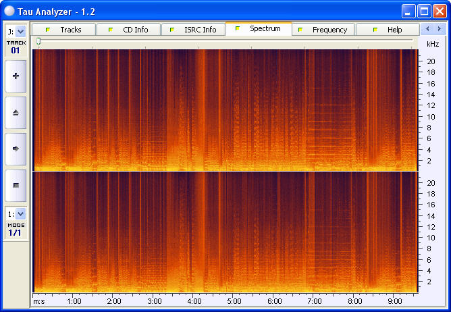This screenshot has height=312, width=451.
Task: Select the ISRC Info tab
Action: pos(193,30)
